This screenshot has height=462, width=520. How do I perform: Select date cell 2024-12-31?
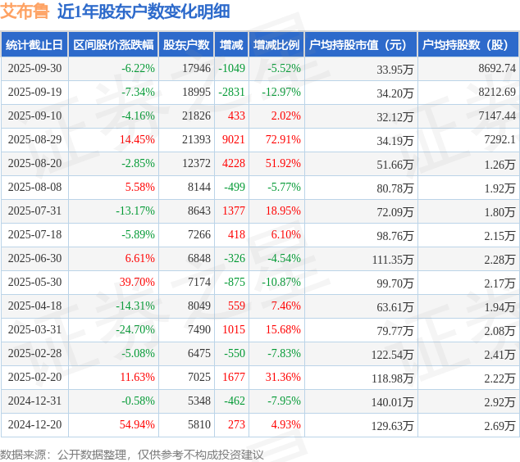34,401
